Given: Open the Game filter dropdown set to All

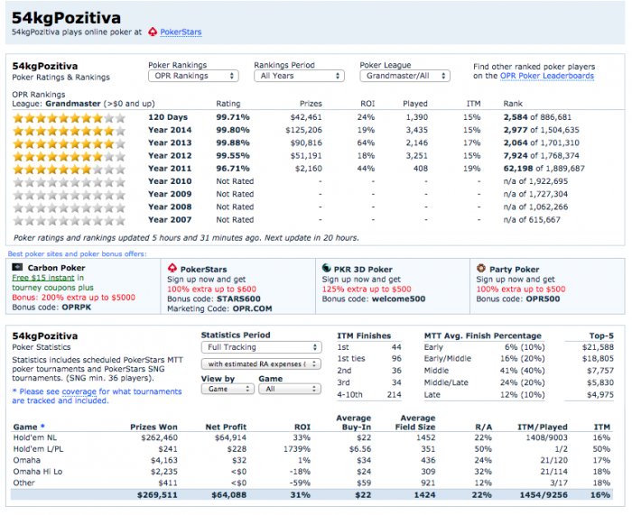Looking at the screenshot, I should click(x=290, y=389).
